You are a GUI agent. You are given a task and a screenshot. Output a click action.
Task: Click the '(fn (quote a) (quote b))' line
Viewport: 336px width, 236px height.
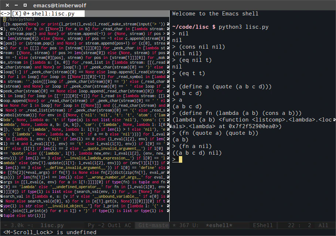pyautogui.click(x=218, y=133)
